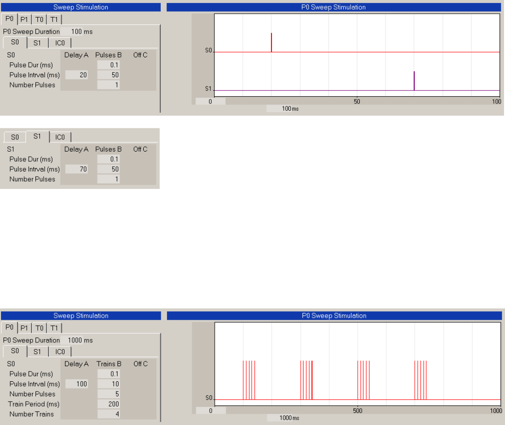Click Train Period field showing 200

[109, 404]
